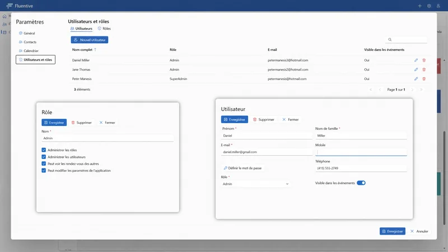Screen dimensions: 448x252
Task: Click the Fluentive logo
Action: click(20, 6)
